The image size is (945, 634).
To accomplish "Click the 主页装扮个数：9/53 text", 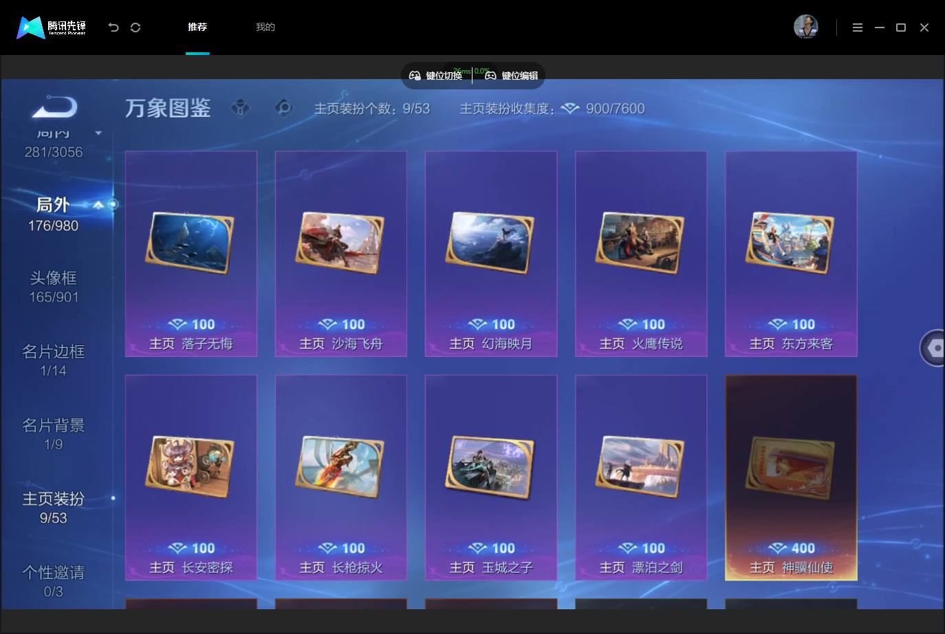I will click(372, 109).
